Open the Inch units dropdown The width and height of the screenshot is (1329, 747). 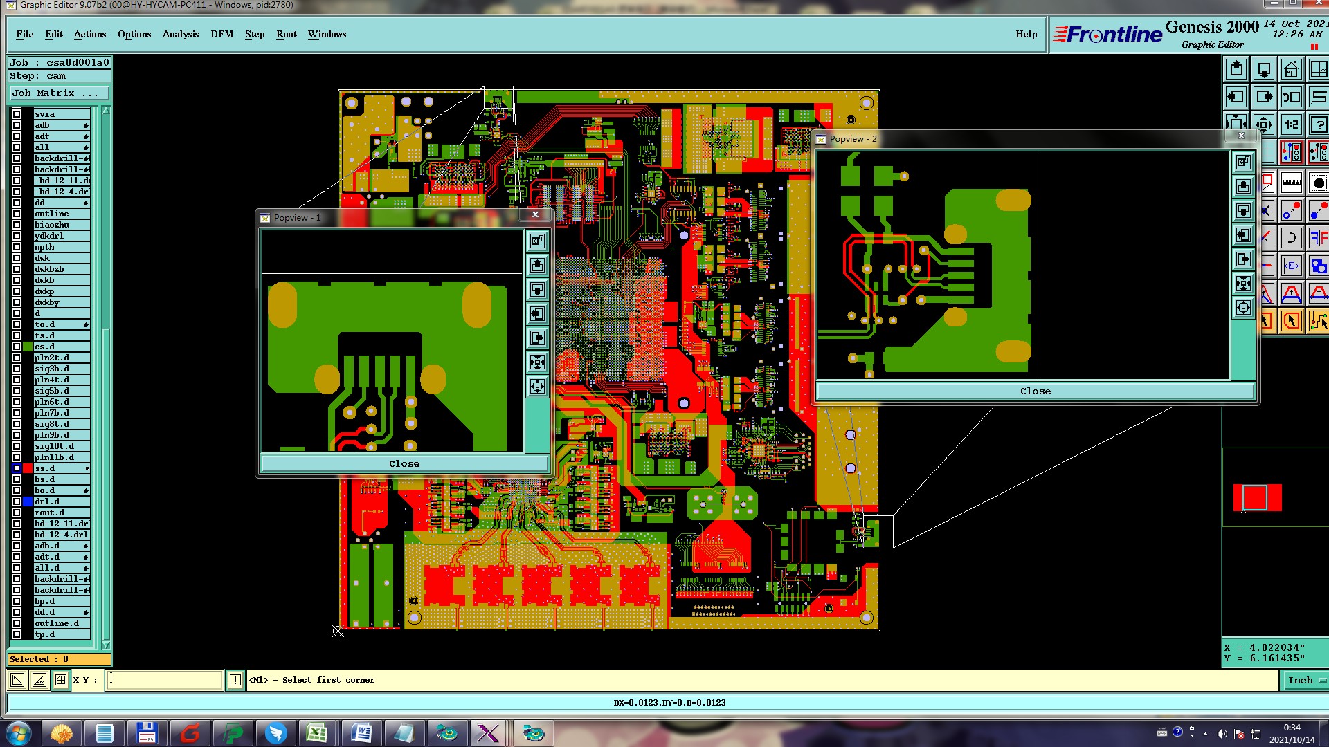(x=1305, y=680)
